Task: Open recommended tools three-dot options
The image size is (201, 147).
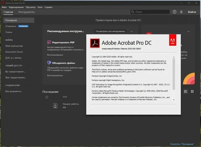Action: 132,31
